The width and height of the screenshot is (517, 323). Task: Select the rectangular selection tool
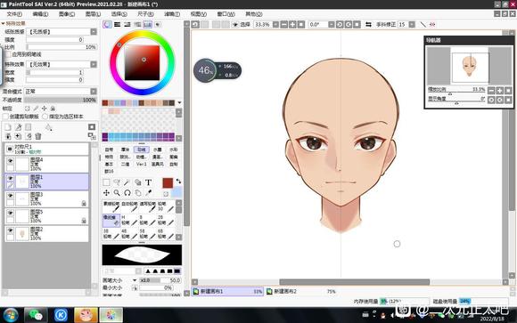[106, 182]
